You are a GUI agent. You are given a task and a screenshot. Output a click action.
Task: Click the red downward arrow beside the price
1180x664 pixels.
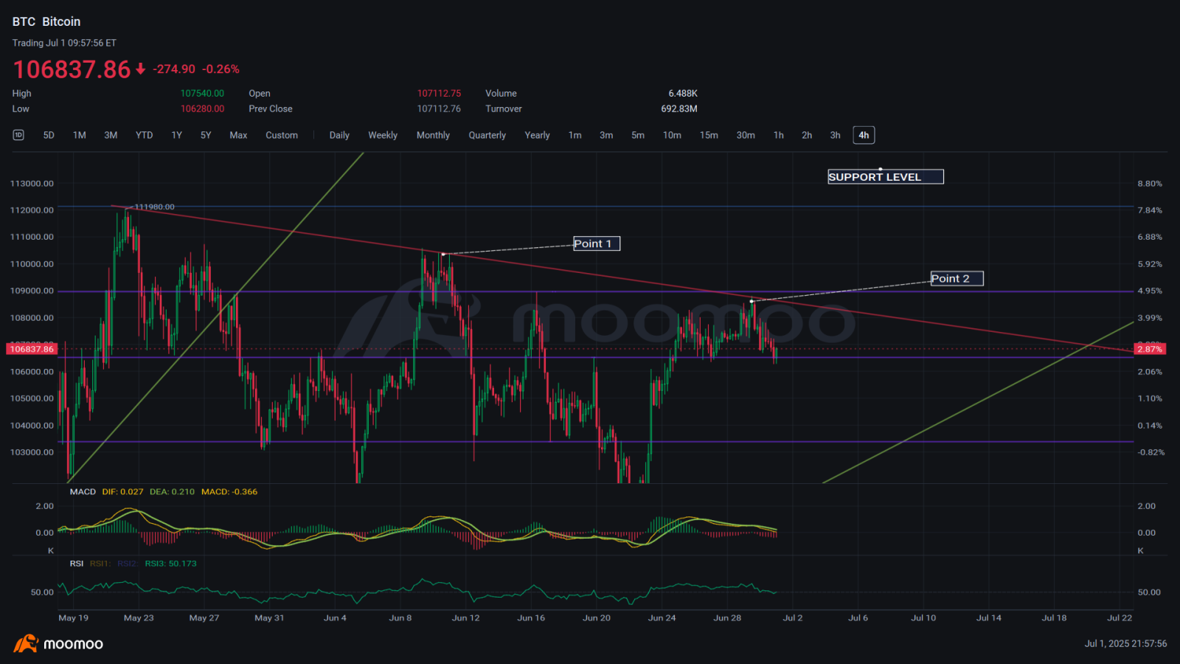click(x=139, y=69)
